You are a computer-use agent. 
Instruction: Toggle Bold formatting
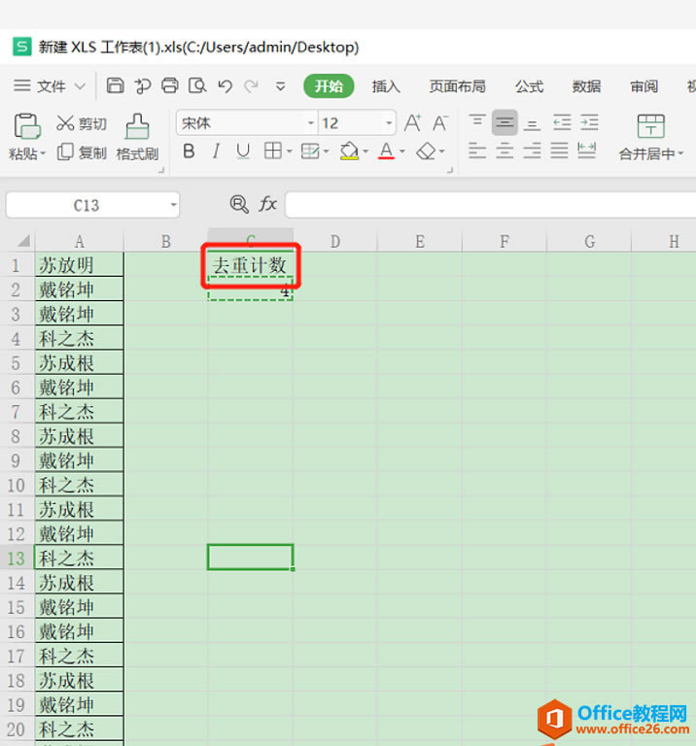189,152
